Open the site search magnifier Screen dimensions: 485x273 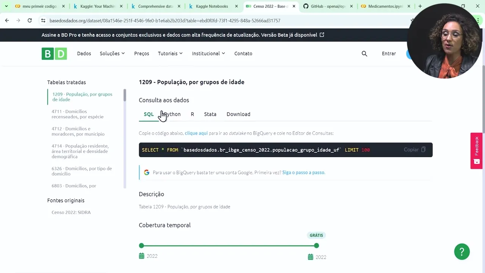tap(365, 53)
